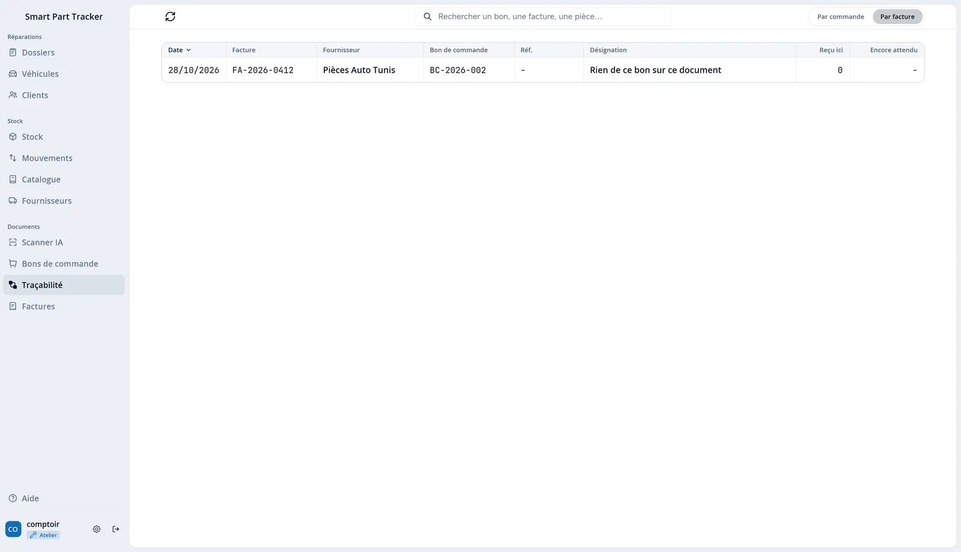The width and height of the screenshot is (961, 552).
Task: Click the Aide question-mark icon
Action: tap(13, 499)
